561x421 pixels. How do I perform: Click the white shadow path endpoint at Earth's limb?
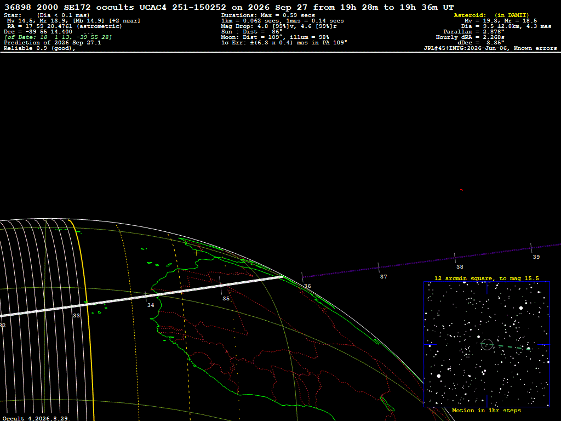(x=282, y=276)
